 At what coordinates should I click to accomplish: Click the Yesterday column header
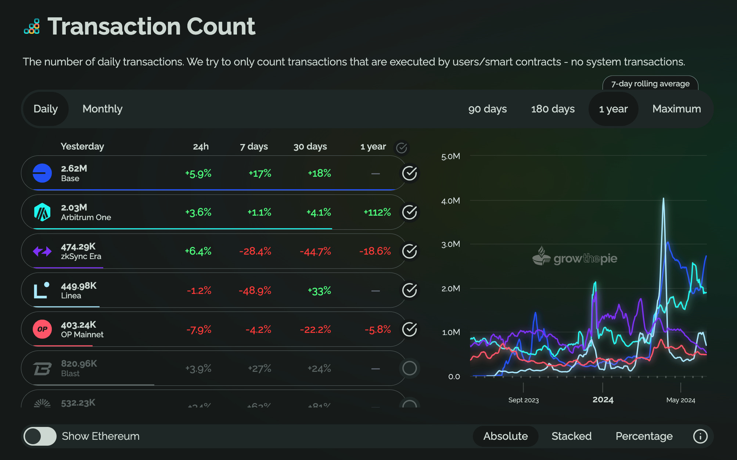tap(82, 146)
